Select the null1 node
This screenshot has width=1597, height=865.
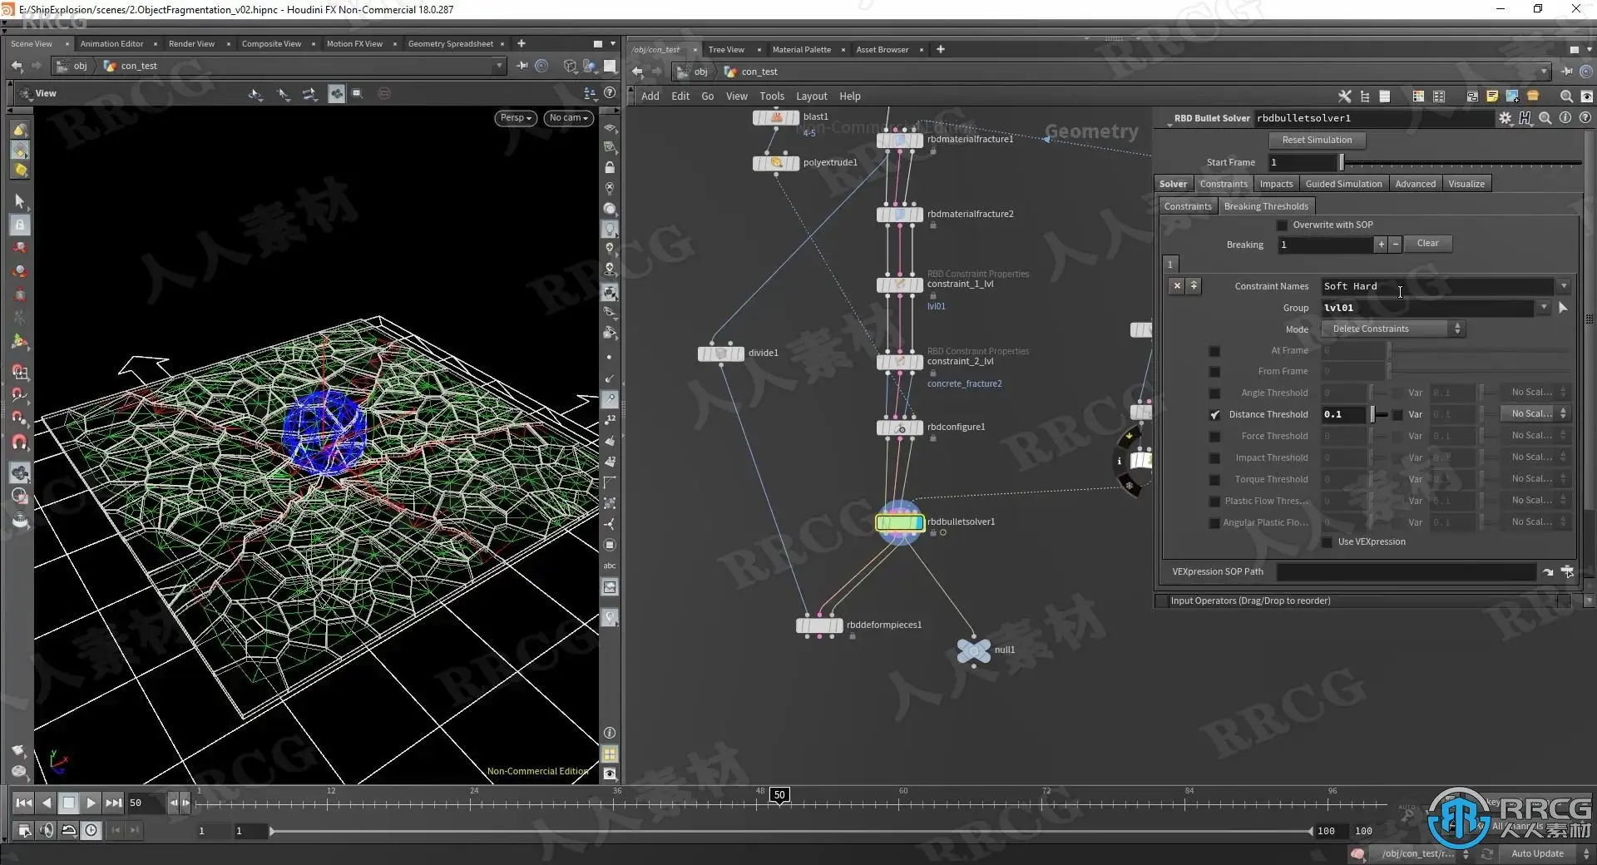[x=973, y=650]
